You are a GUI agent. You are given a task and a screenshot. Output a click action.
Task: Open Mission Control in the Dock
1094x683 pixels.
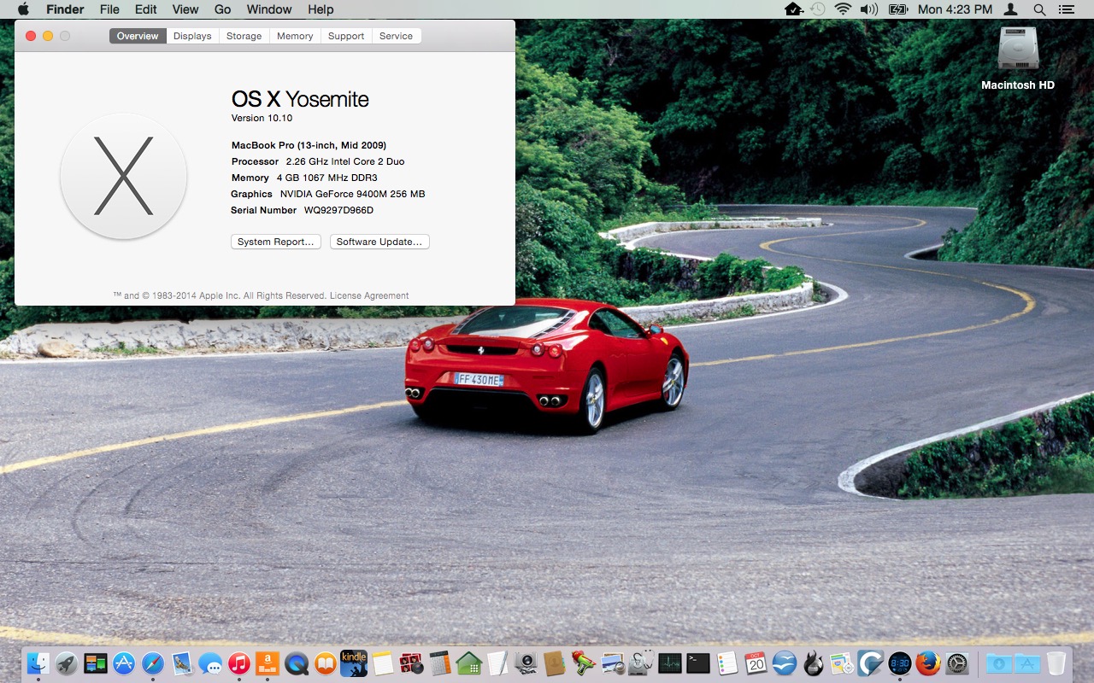tap(96, 663)
